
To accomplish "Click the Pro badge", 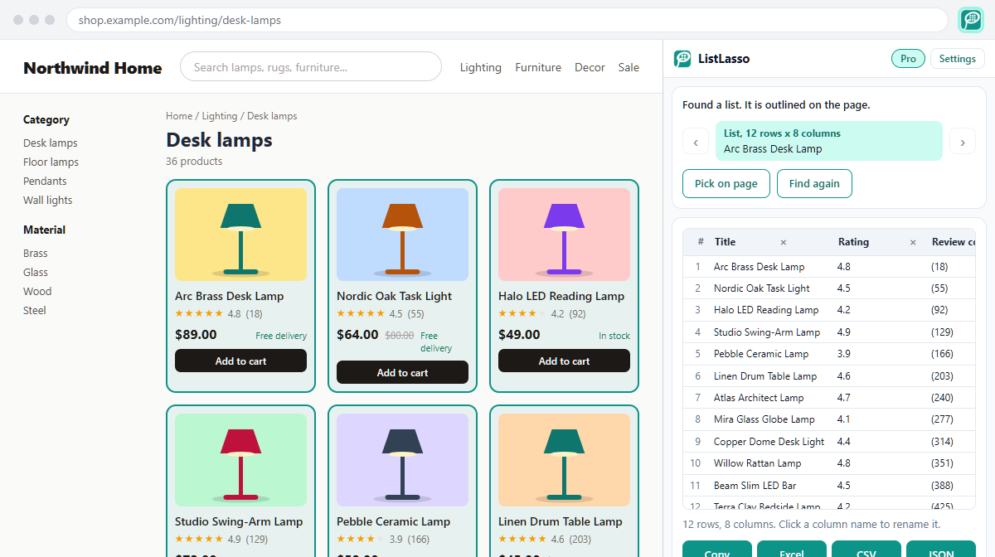I will point(908,59).
